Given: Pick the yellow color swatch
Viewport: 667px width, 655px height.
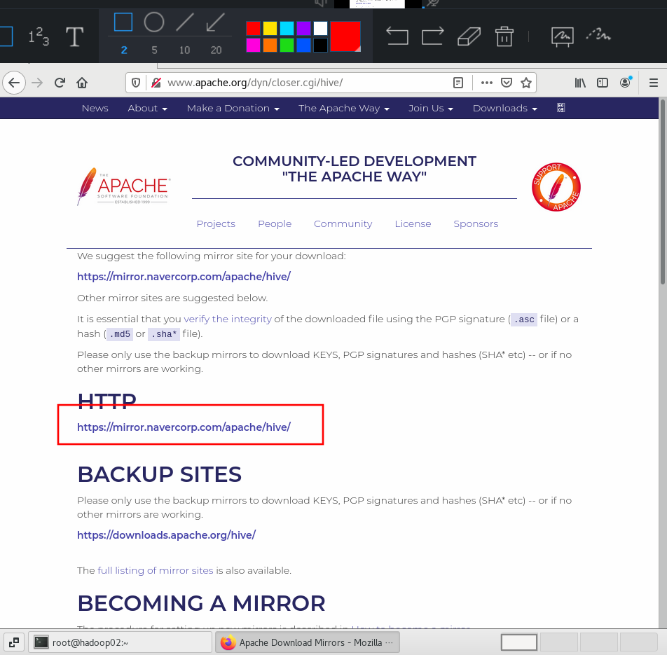Looking at the screenshot, I should [270, 28].
